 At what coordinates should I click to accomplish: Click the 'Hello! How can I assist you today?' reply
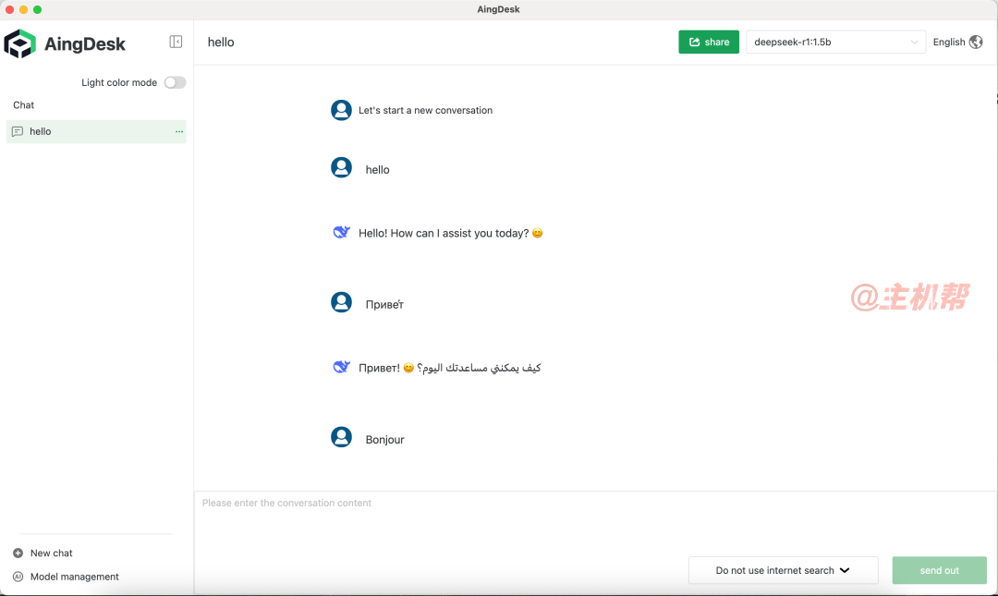point(451,233)
